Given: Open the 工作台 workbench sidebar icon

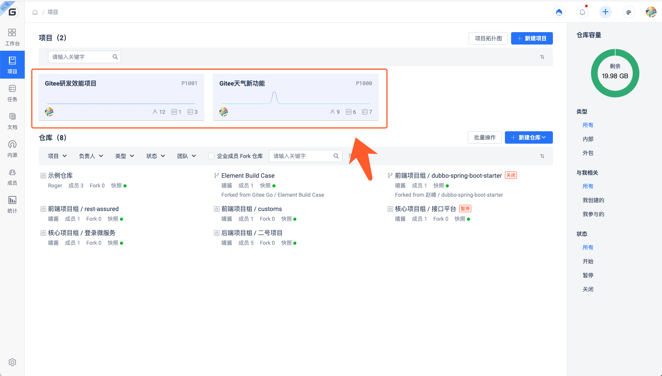Looking at the screenshot, I should coord(12,37).
